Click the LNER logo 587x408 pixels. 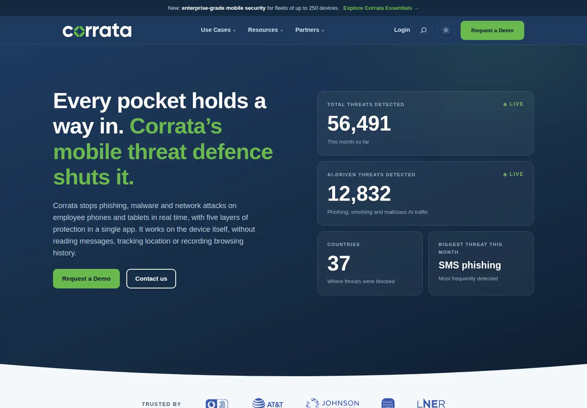[431, 404]
